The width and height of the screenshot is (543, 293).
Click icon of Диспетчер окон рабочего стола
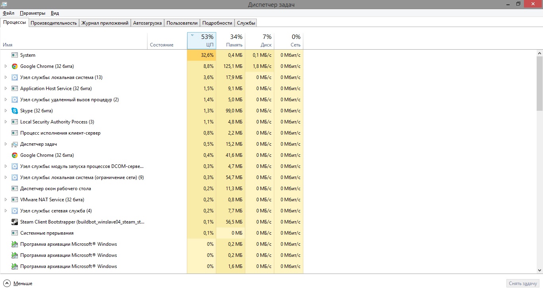[15, 189]
